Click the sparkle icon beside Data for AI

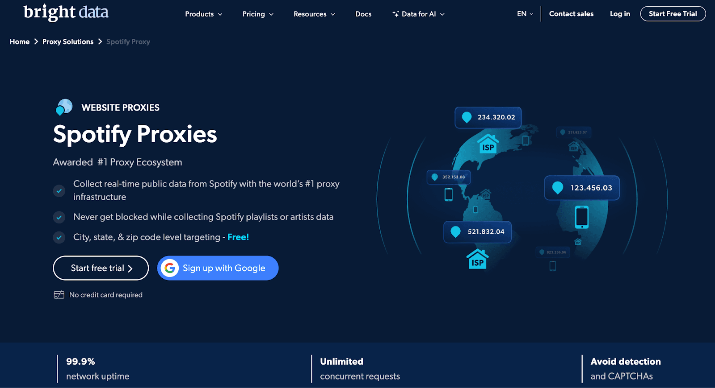pyautogui.click(x=395, y=14)
